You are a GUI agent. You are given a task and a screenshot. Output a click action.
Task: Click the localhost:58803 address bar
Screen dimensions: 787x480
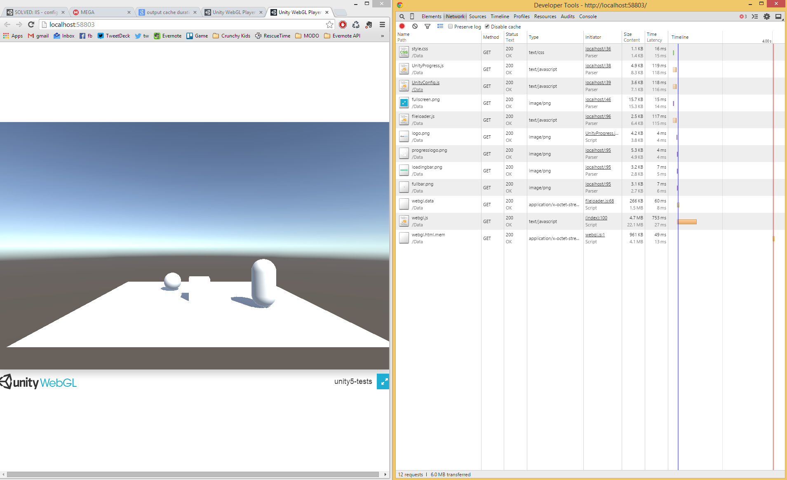coord(165,24)
